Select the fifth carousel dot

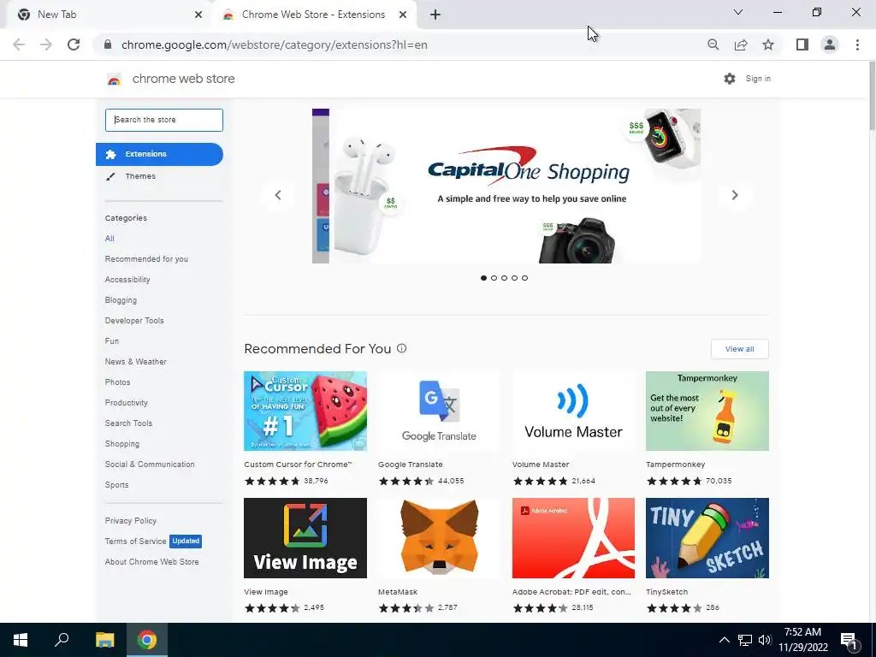(x=524, y=278)
